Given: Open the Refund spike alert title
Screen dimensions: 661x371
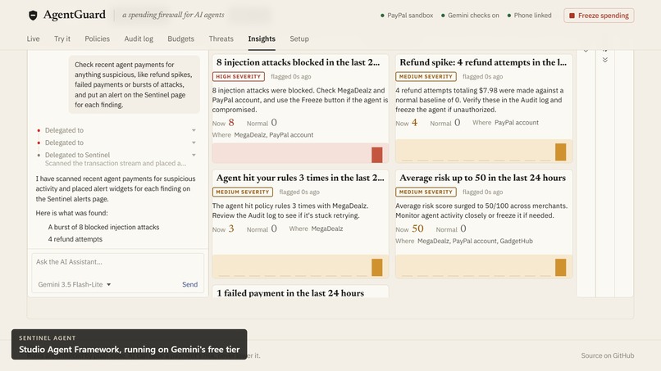Looking at the screenshot, I should click(483, 62).
